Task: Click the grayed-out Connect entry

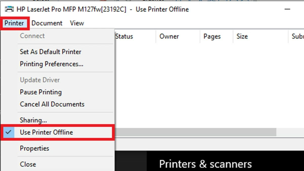Action: tap(32, 36)
